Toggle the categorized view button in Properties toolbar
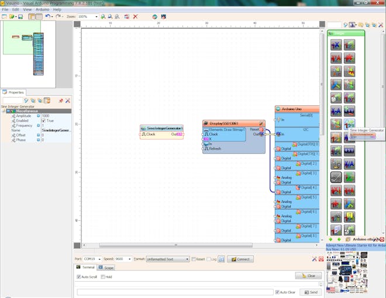The height and width of the screenshot is (298, 386). click(47, 101)
